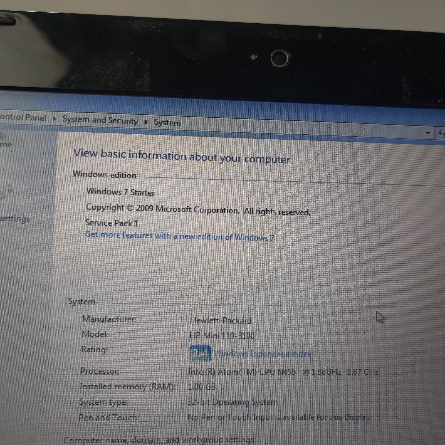445x445 pixels.
Task: Open System and Security breadcrumb
Action: tap(100, 120)
